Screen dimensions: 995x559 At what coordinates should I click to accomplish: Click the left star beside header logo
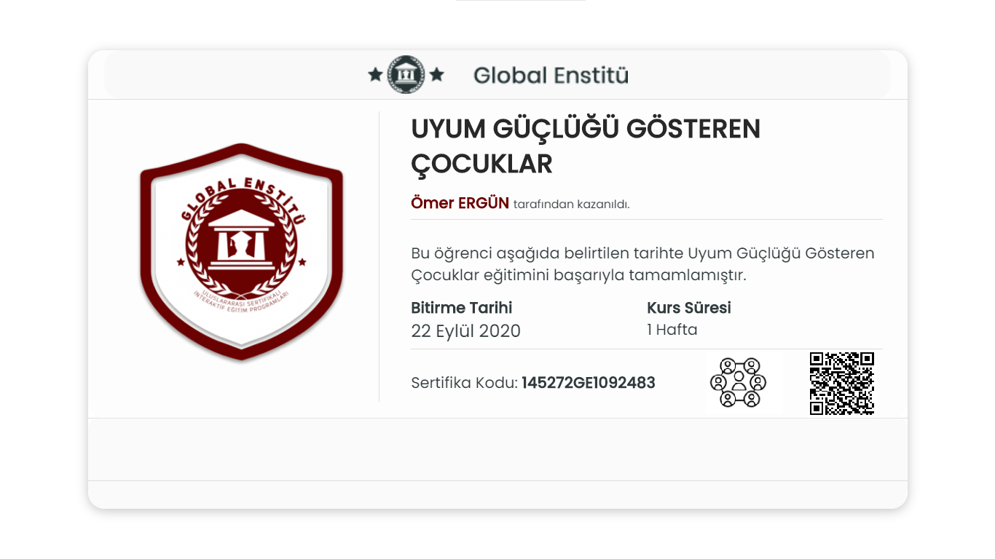pos(375,74)
